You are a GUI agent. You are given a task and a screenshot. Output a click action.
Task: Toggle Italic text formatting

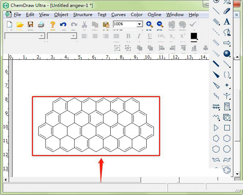(x=139, y=36)
